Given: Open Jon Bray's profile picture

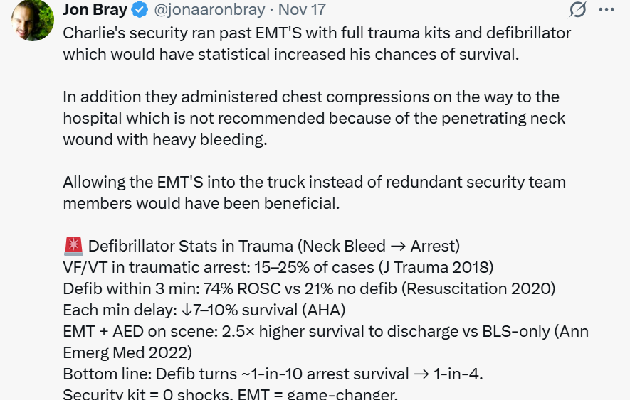Looking at the screenshot, I should tap(32, 21).
